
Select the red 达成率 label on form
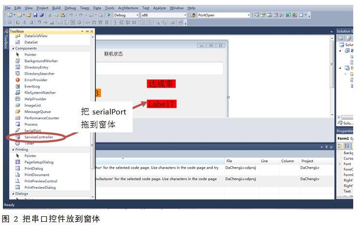click(x=161, y=84)
